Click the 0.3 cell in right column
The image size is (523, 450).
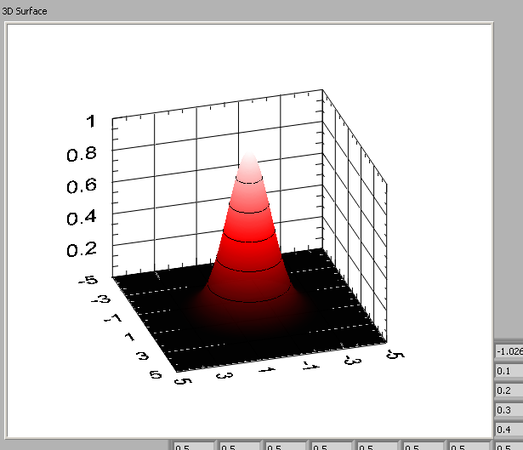(x=509, y=410)
